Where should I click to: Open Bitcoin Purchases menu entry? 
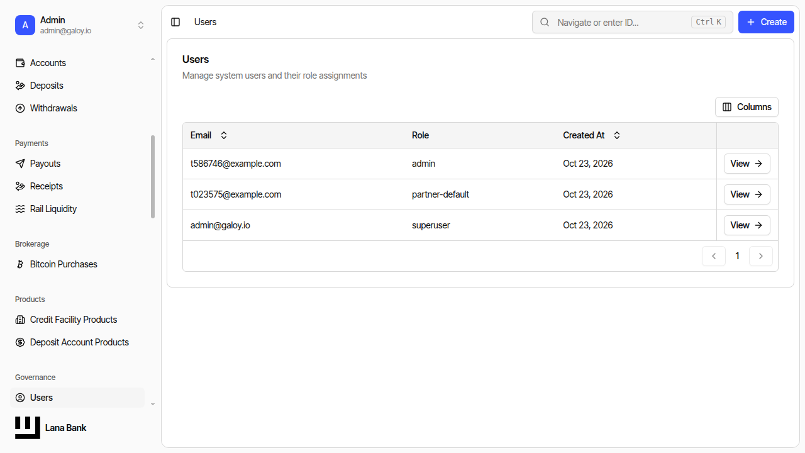tap(77, 264)
